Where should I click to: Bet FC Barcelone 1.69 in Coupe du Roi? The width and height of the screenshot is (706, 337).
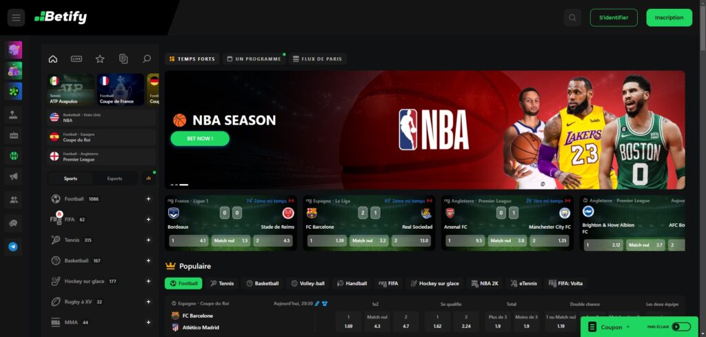pyautogui.click(x=348, y=322)
